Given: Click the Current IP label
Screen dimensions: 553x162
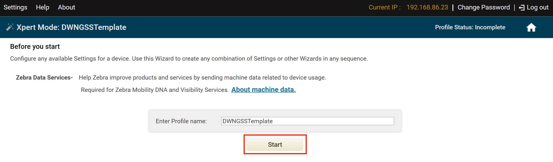Looking at the screenshot, I should tap(384, 7).
